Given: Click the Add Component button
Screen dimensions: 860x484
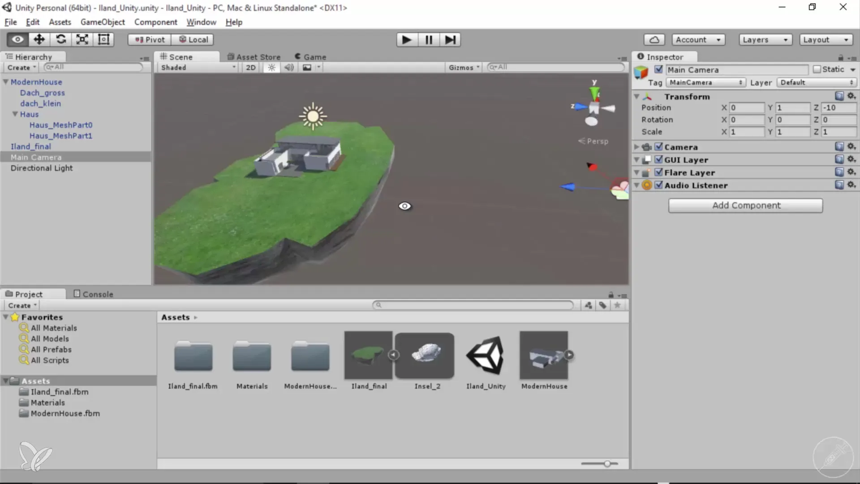Looking at the screenshot, I should coord(745,206).
